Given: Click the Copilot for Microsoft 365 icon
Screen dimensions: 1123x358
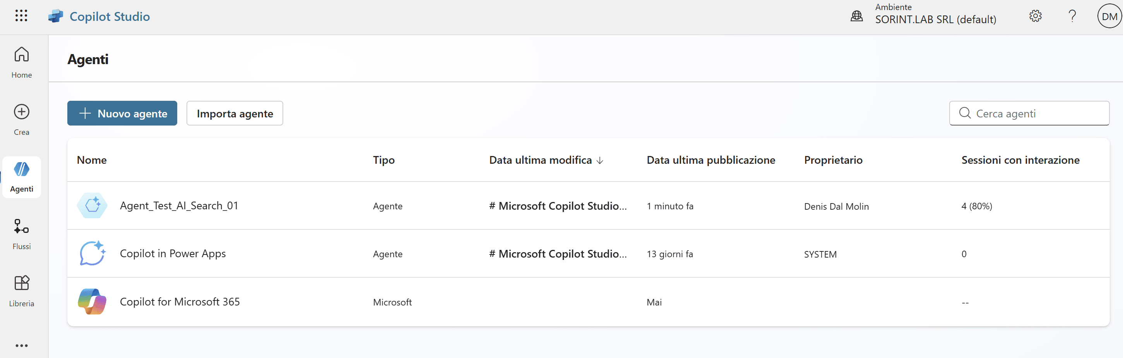Looking at the screenshot, I should [x=92, y=301].
